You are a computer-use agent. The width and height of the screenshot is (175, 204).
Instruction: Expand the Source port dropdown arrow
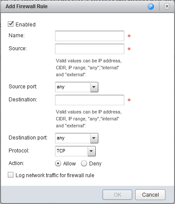click(94, 87)
